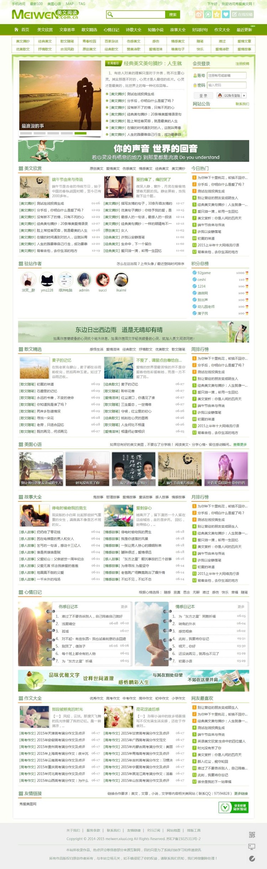The image size is (267, 869).
Task: Open the article title 端午节由来与传说 in 美文欣赏
Action: coord(67,179)
